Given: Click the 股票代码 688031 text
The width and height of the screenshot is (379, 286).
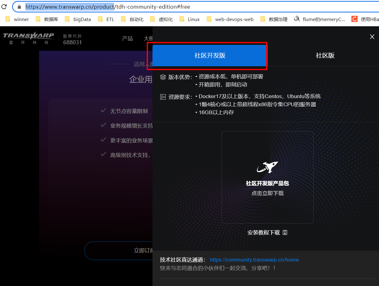Looking at the screenshot, I should point(73,39).
